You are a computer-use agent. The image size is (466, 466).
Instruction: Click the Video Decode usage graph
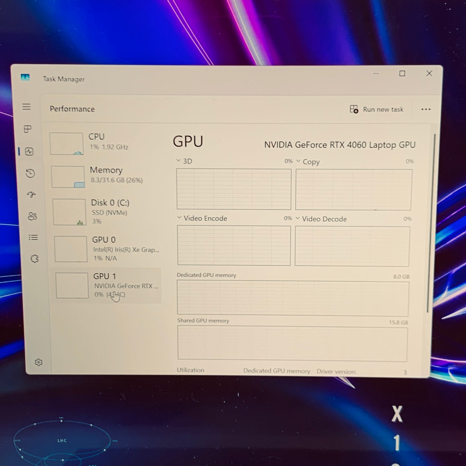pyautogui.click(x=352, y=246)
